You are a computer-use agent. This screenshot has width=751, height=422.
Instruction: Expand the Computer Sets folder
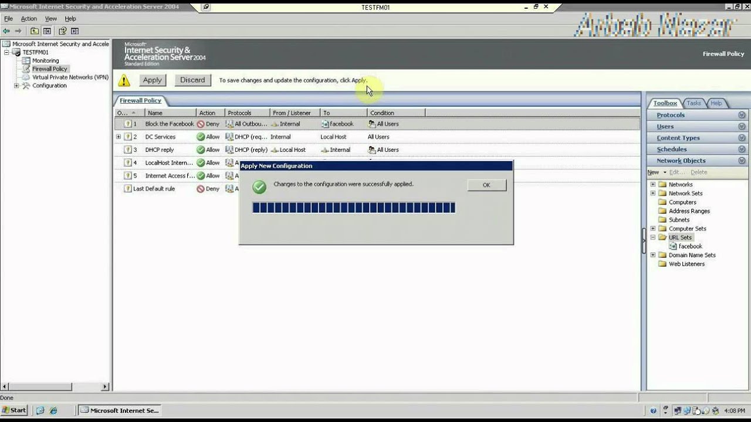click(653, 229)
